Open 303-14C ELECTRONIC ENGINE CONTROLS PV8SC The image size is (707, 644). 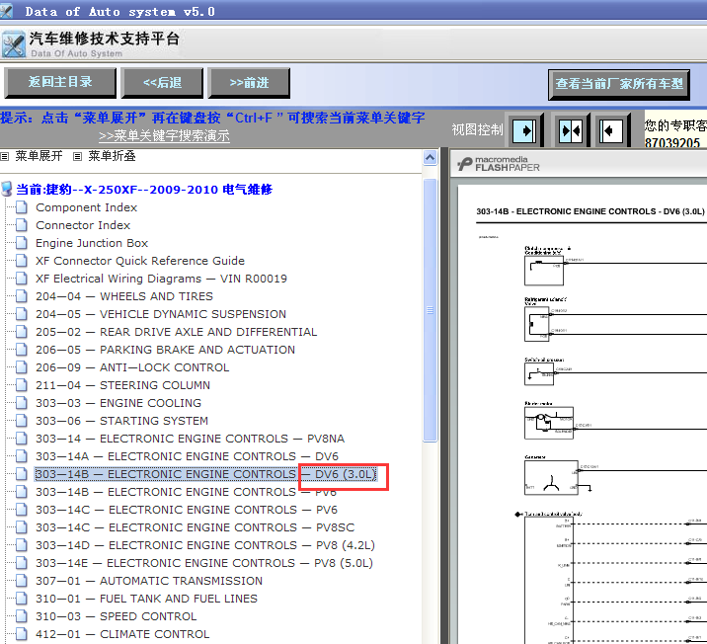click(x=196, y=527)
